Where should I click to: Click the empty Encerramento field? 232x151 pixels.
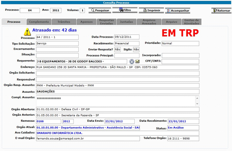(57, 49)
